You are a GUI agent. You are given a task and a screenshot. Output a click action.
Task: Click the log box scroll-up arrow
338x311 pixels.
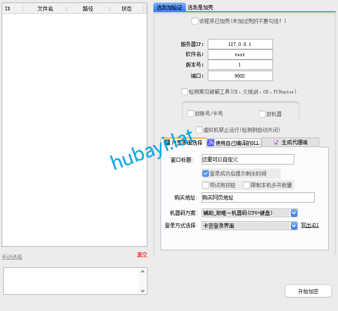pos(143,272)
